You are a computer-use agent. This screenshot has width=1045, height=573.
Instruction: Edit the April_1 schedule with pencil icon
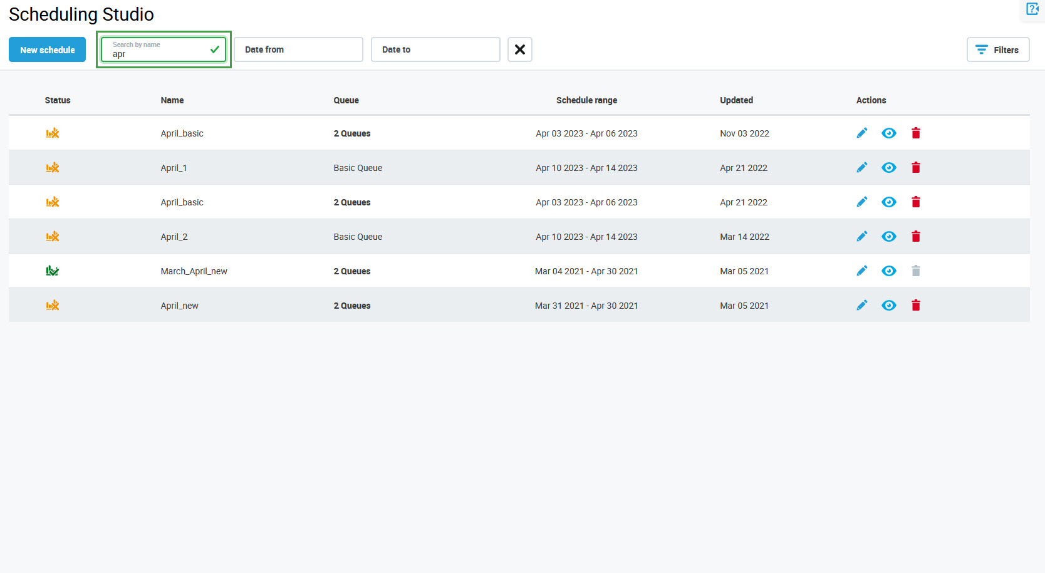point(862,168)
